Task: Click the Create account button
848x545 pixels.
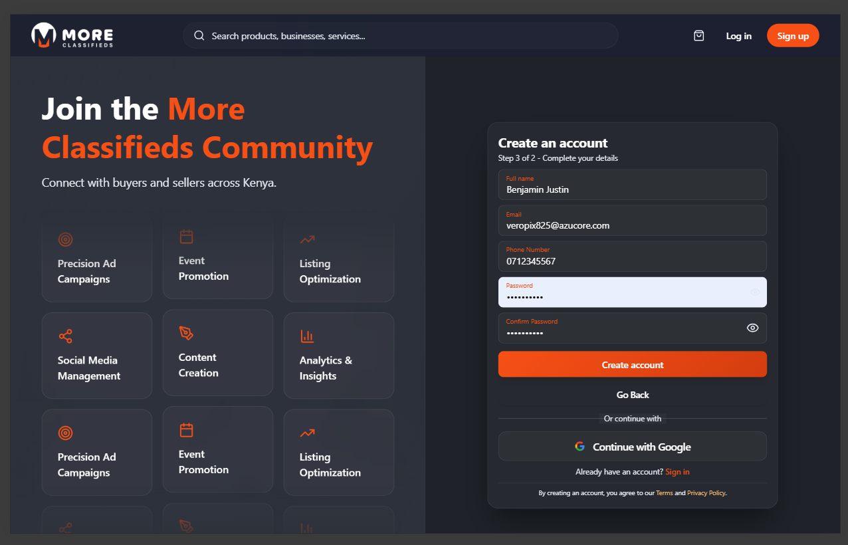Action: 632,364
